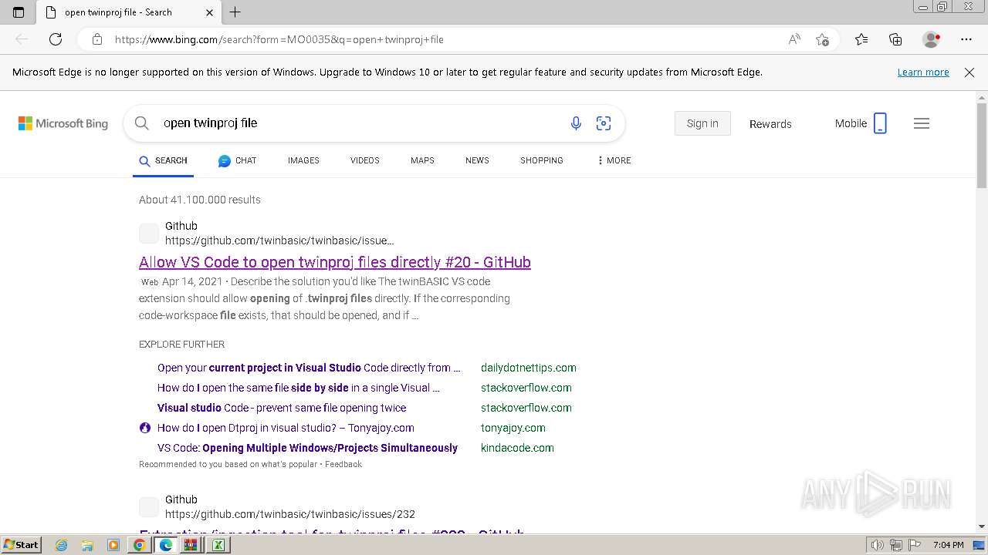
Task: Open 'How do I open the same file side by side' link
Action: click(x=299, y=388)
